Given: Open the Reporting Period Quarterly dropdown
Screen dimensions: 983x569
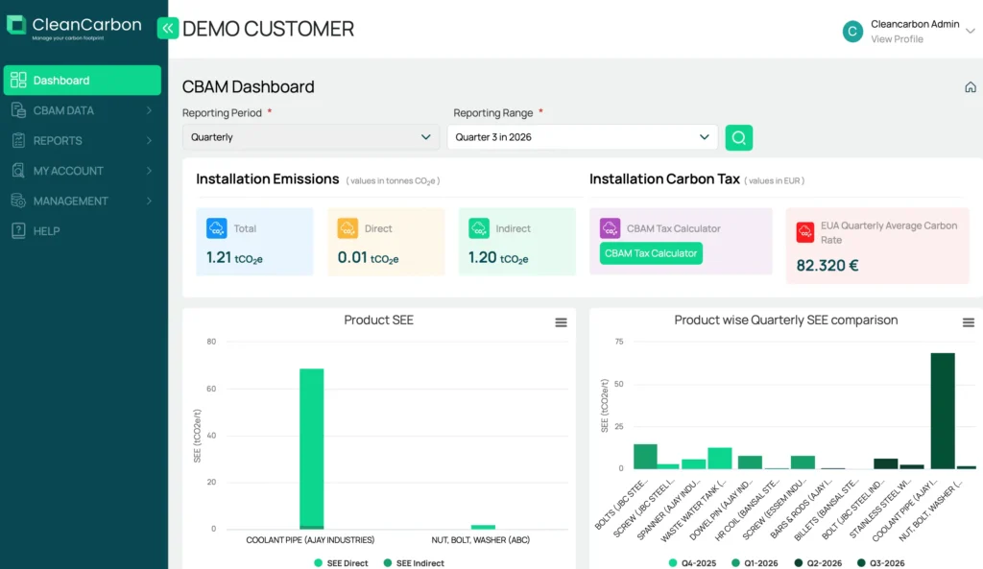Looking at the screenshot, I should (311, 137).
